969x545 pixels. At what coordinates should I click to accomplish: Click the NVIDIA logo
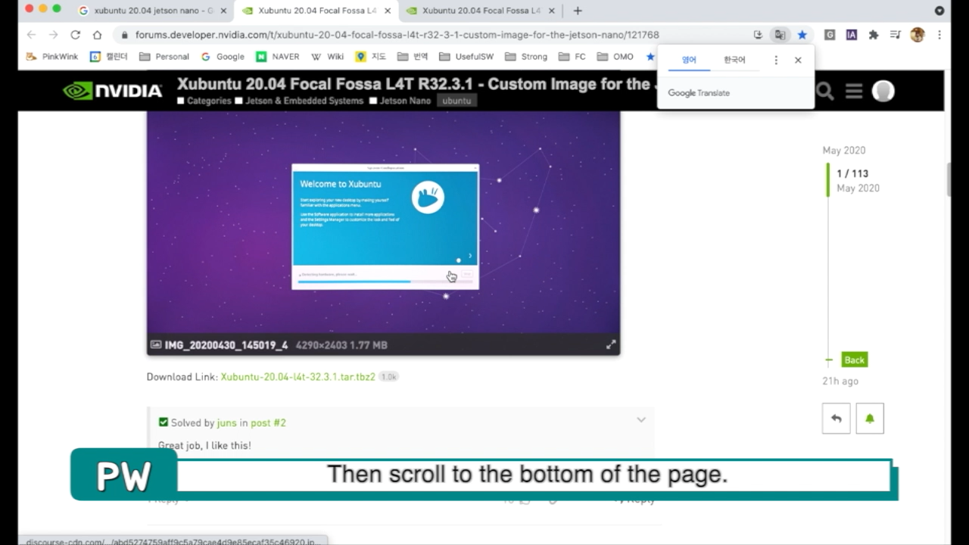pos(113,91)
